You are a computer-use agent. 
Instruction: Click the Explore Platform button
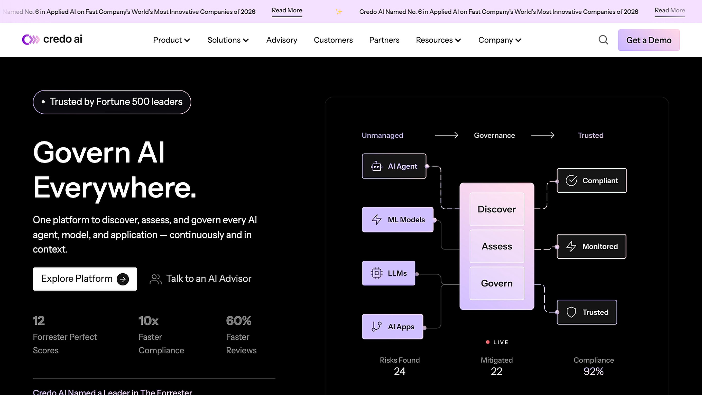tap(85, 279)
